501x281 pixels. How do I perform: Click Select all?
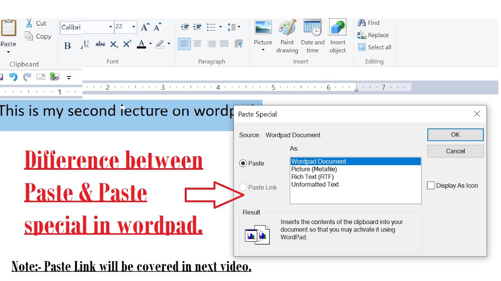pyautogui.click(x=374, y=47)
